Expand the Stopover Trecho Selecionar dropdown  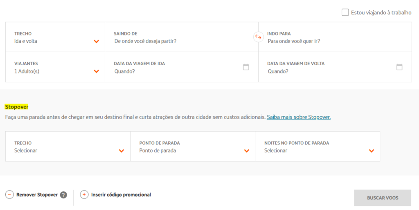pyautogui.click(x=122, y=151)
